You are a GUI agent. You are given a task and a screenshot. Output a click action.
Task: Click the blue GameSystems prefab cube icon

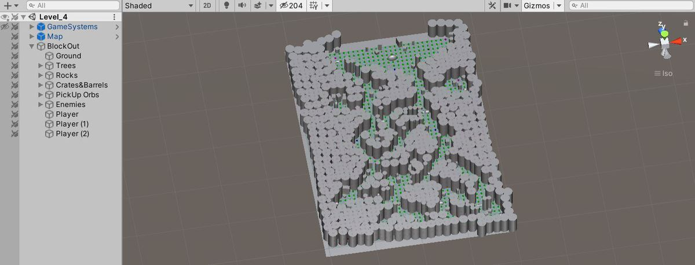pos(41,27)
